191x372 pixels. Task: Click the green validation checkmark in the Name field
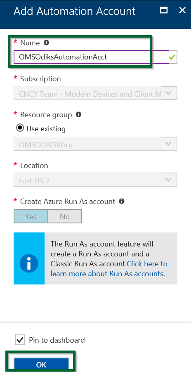(x=172, y=57)
